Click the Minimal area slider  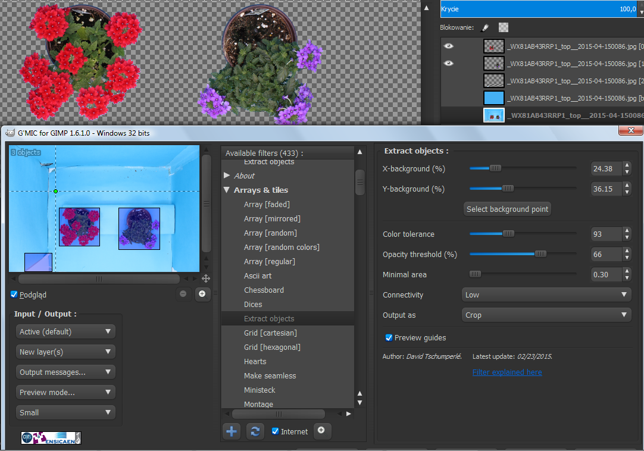tap(523, 274)
